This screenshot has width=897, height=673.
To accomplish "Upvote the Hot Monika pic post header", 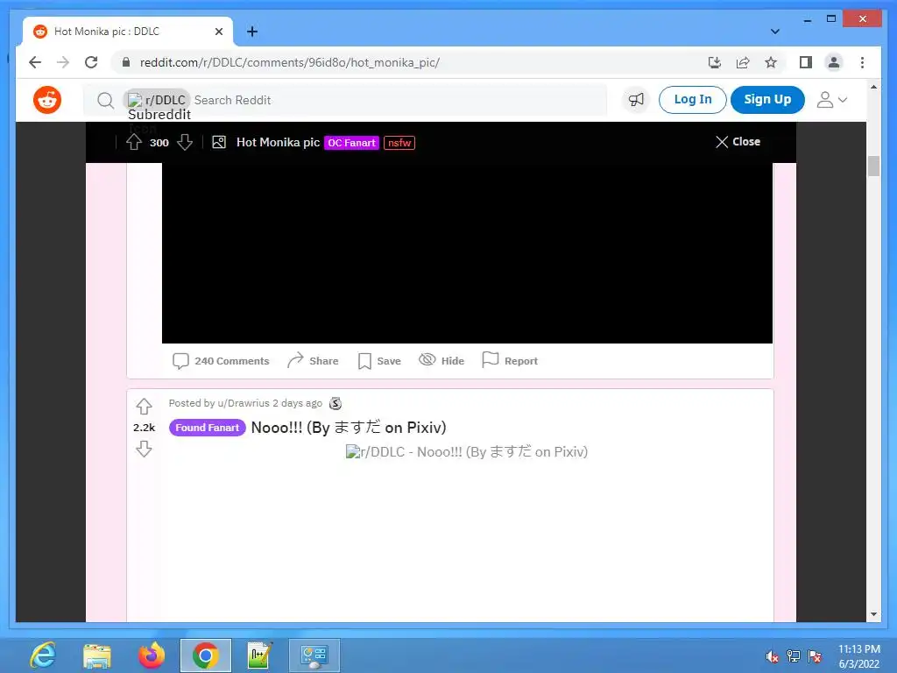I will pyautogui.click(x=134, y=142).
